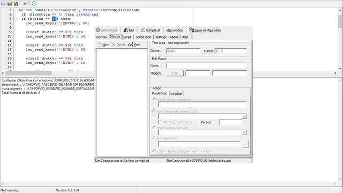This screenshot has height=193, width=343.
Task: Click the Save As floppy icon
Action: click(x=16, y=4)
